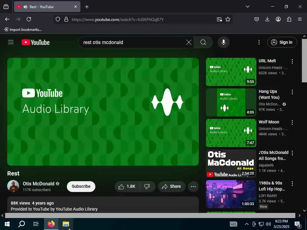Click Import bookmarks link
307x230 pixels.
(23, 30)
